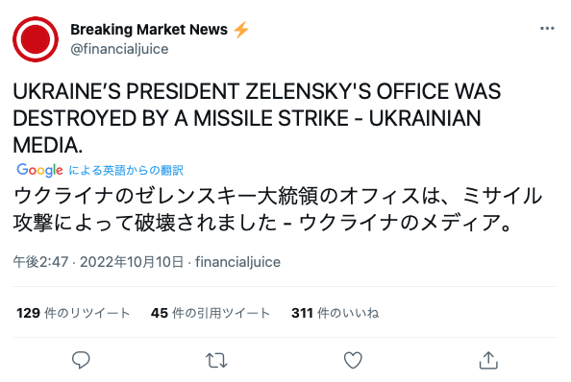This screenshot has height=382, width=571.
Task: Click the number 129 retweet count
Action: tap(28, 313)
